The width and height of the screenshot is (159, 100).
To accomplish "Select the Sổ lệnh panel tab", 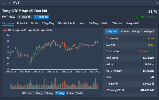I will [x=124, y=32].
